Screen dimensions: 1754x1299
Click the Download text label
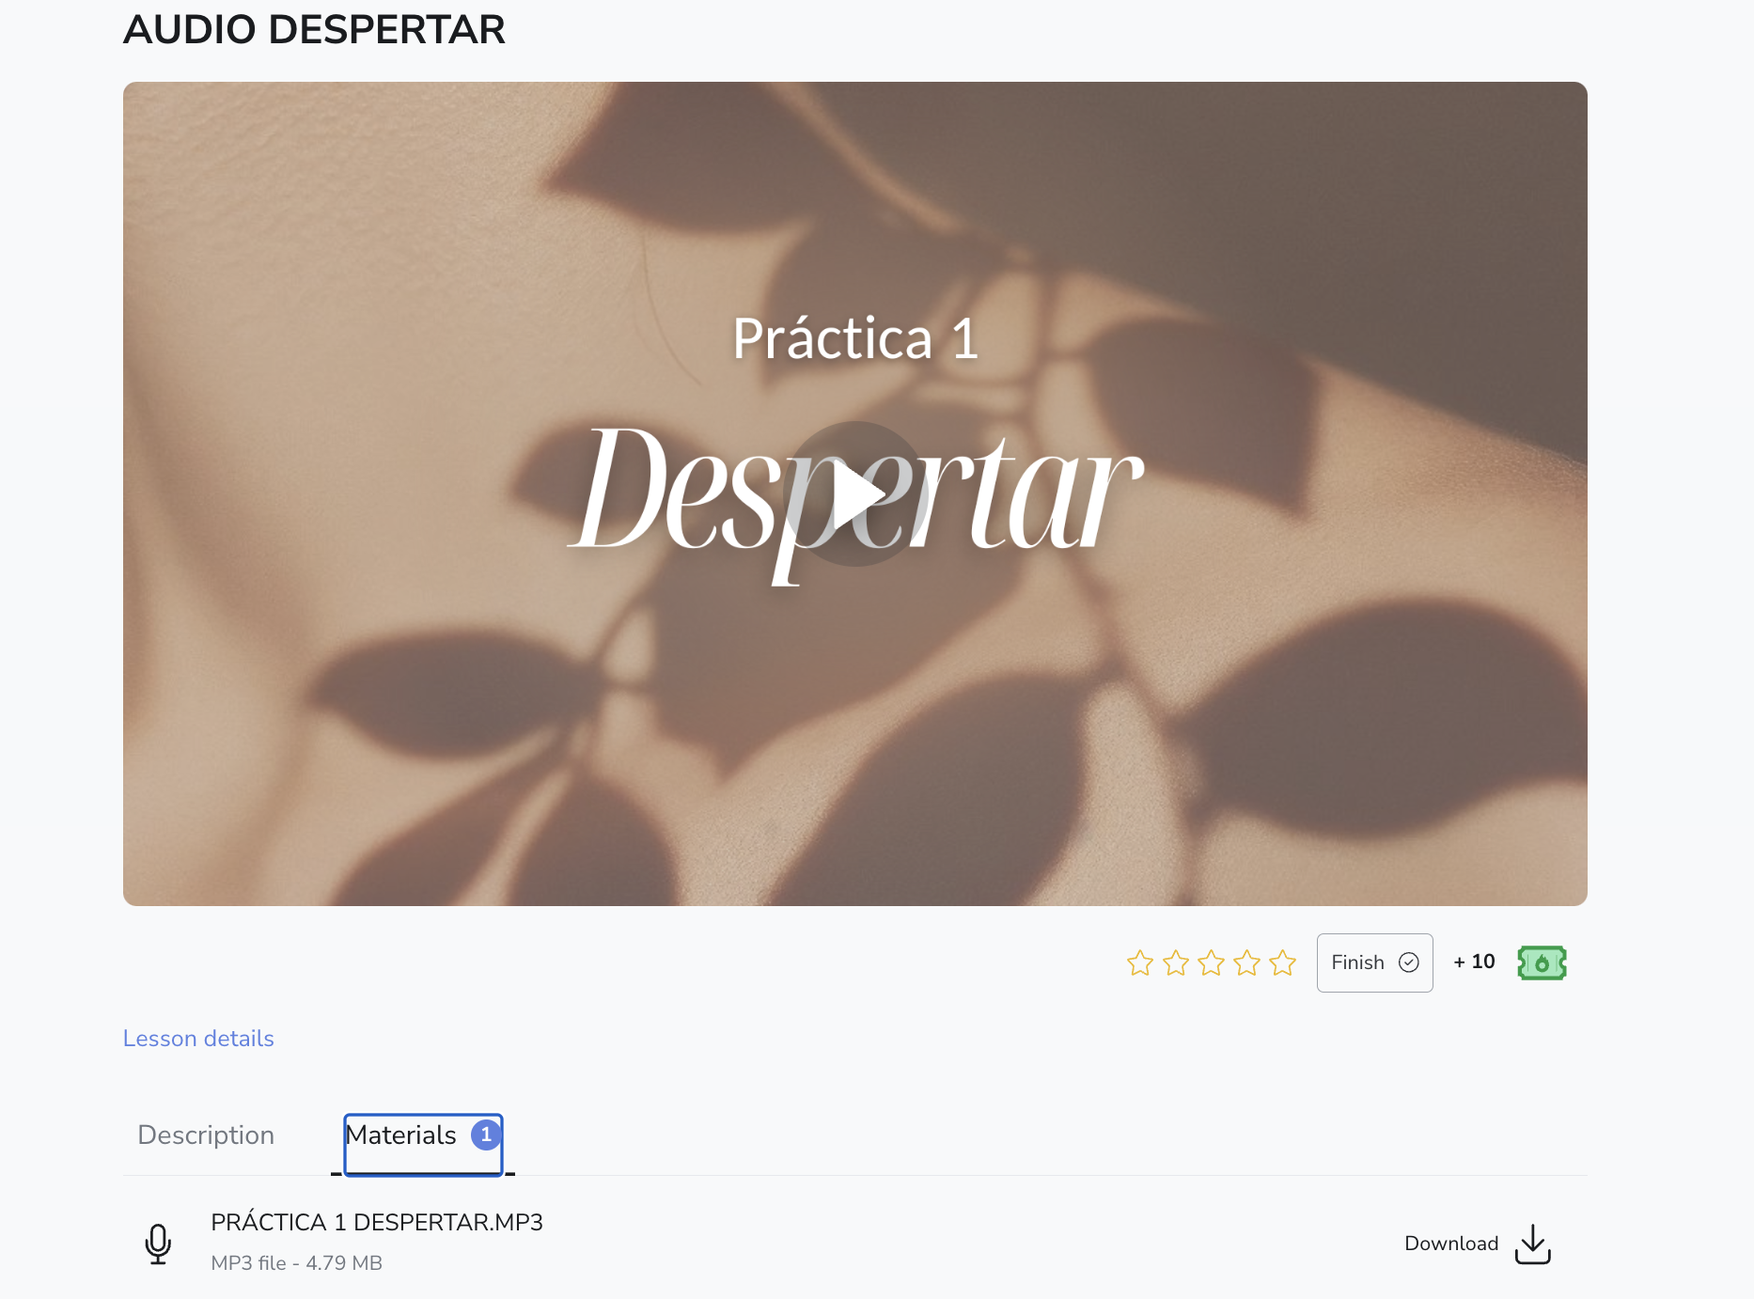pos(1451,1244)
